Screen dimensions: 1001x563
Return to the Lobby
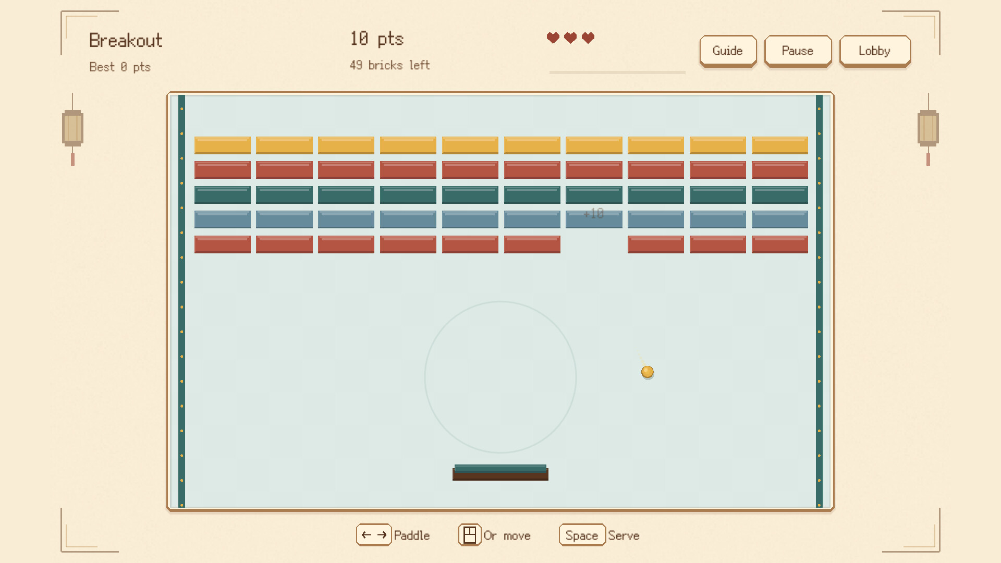(x=875, y=51)
